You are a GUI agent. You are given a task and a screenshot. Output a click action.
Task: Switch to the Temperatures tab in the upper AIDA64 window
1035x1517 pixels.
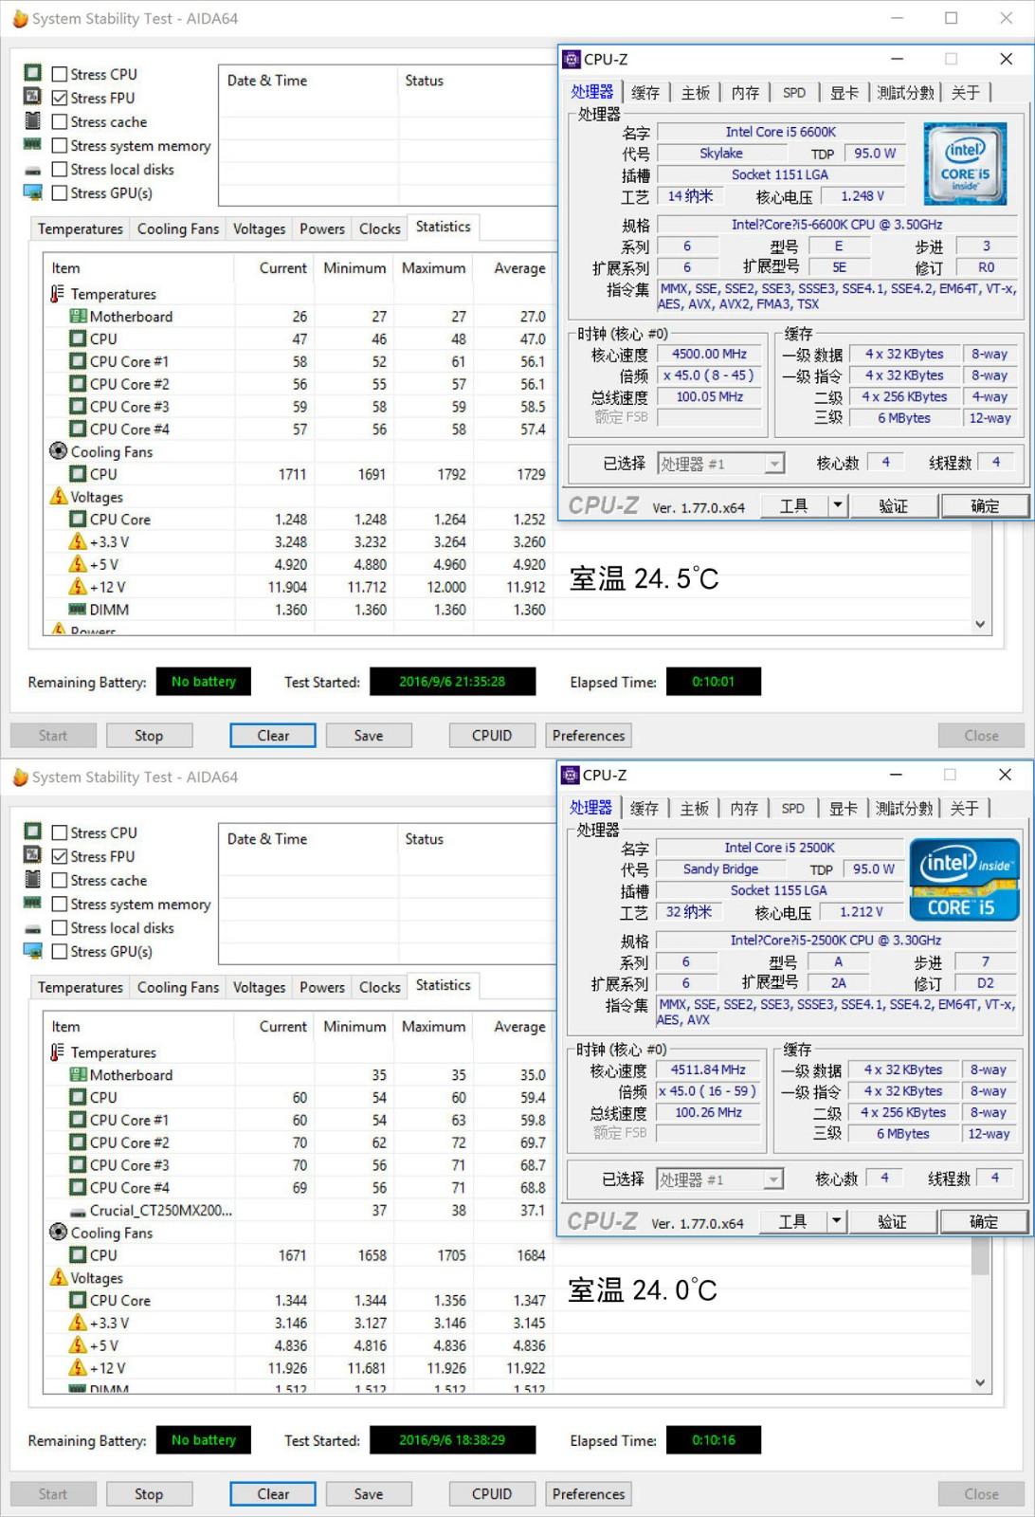point(81,228)
